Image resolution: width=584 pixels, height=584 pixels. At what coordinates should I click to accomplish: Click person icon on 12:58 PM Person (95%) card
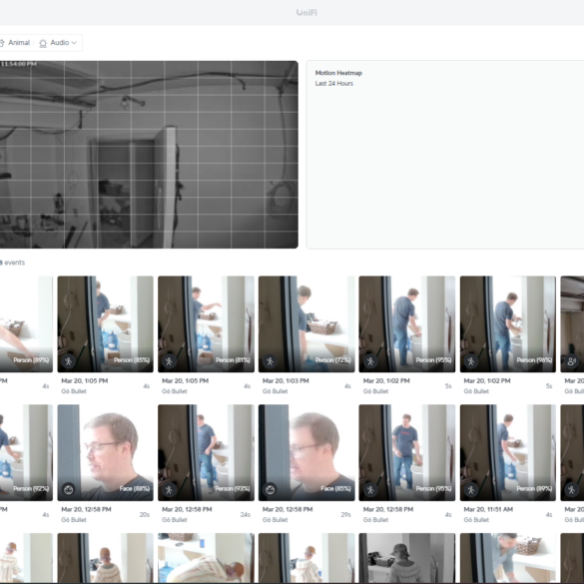[x=370, y=489]
